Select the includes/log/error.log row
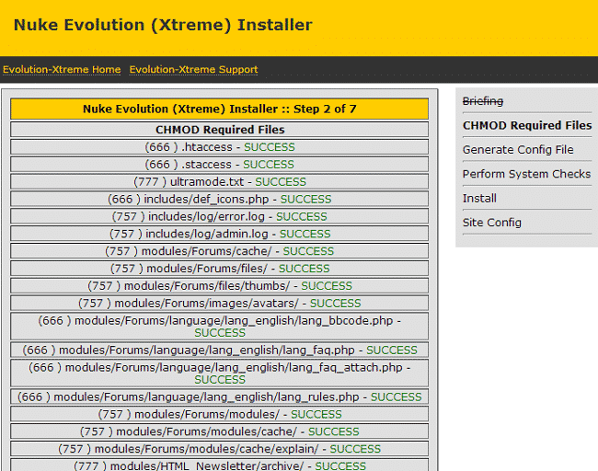The height and width of the screenshot is (471, 598). coord(220,217)
